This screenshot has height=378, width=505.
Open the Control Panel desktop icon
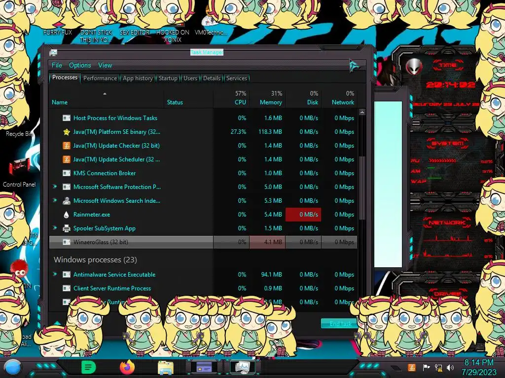(19, 174)
